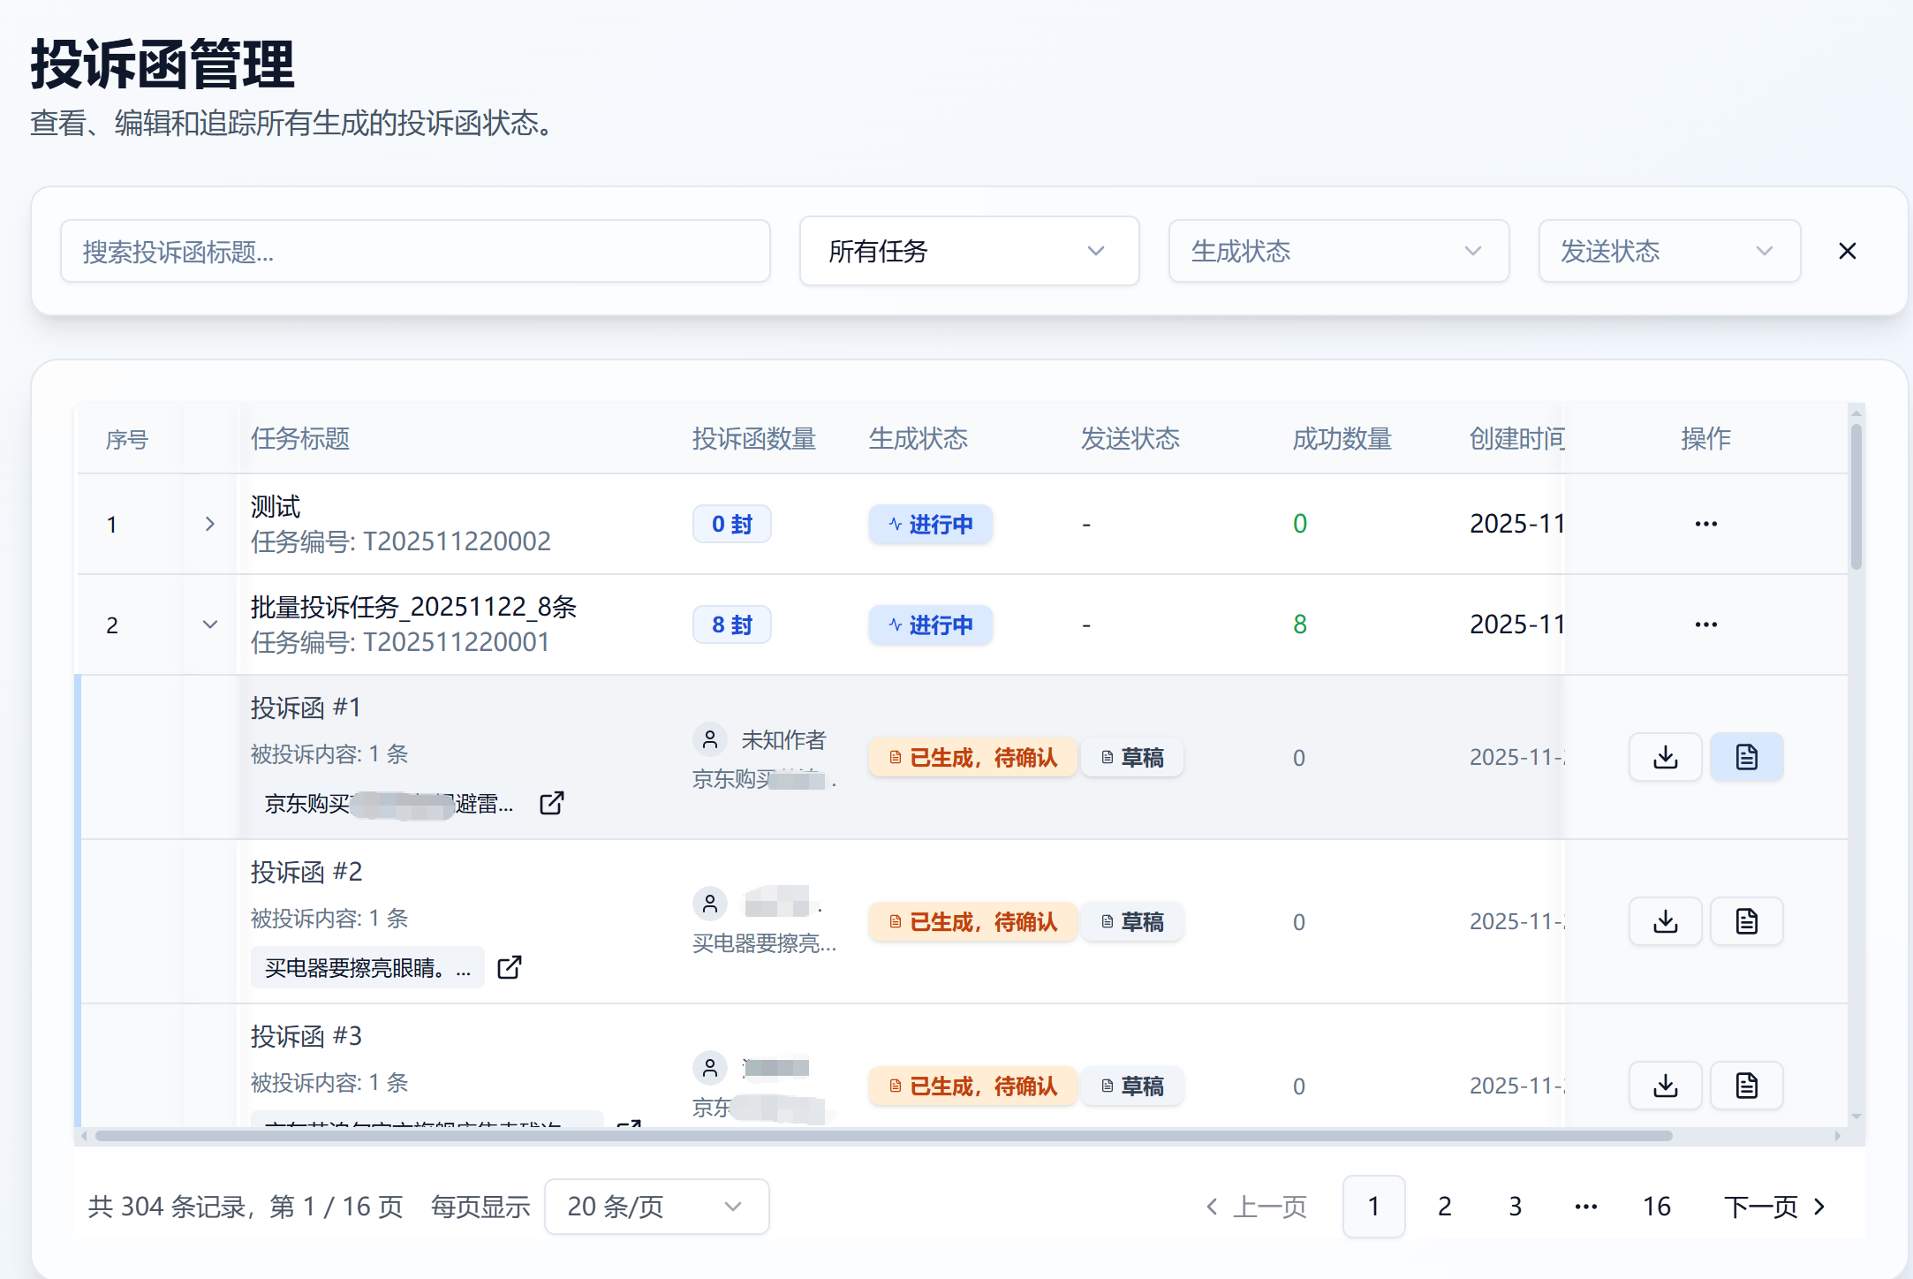Image resolution: width=1913 pixels, height=1279 pixels.
Task: Change the 20 条/页 page size dropdown
Action: click(656, 1206)
